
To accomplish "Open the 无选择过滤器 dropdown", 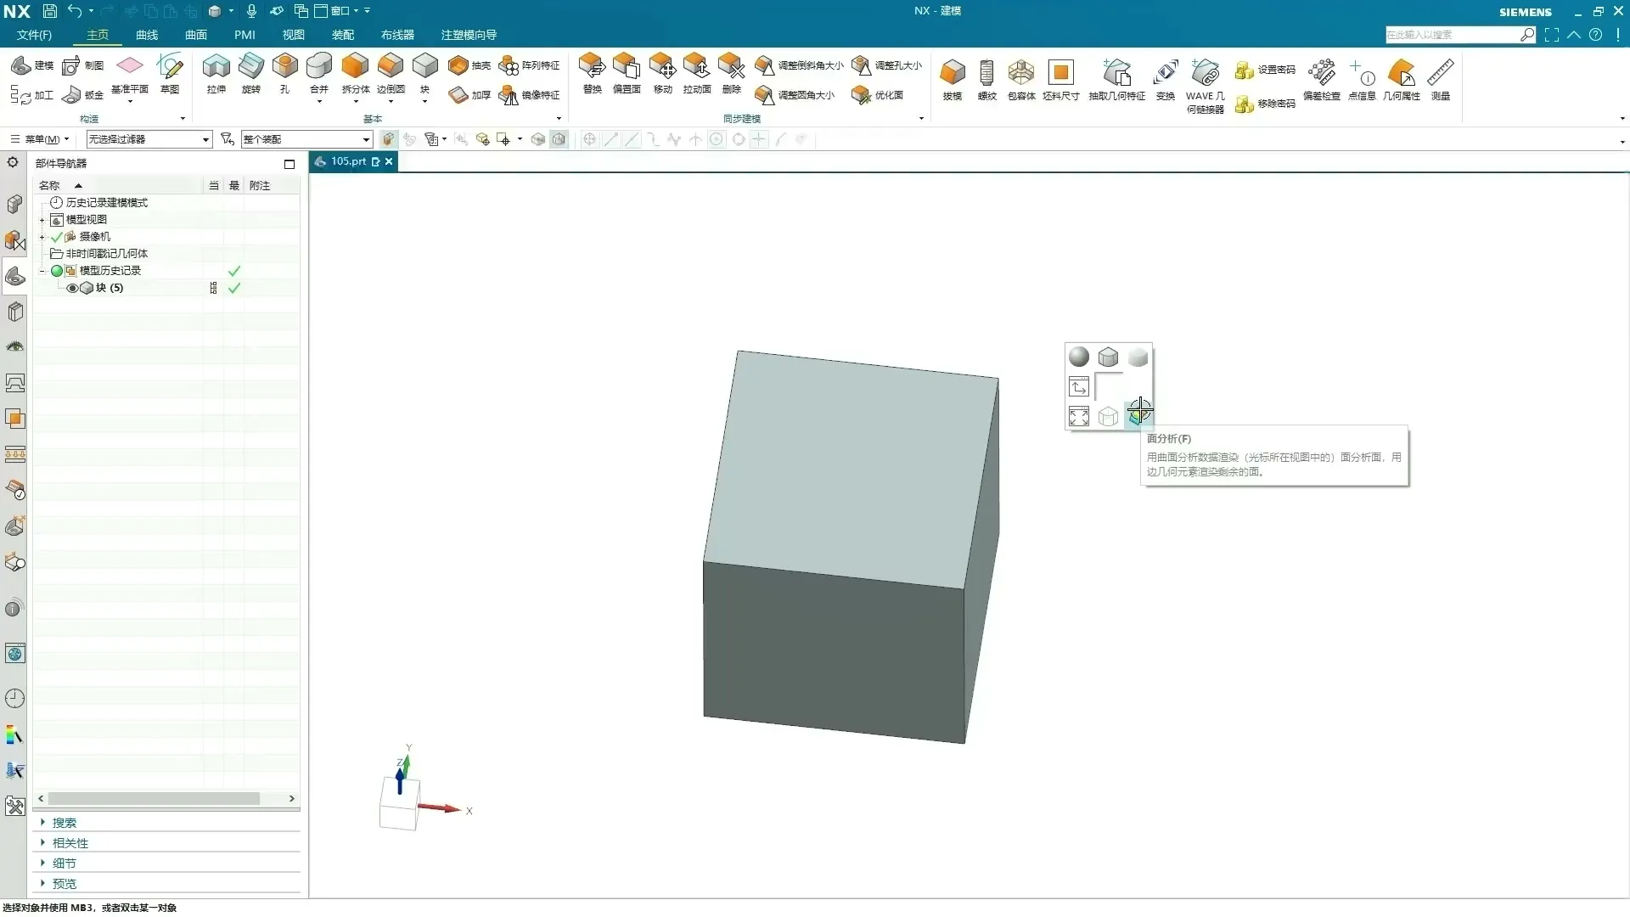I will 205,139.
